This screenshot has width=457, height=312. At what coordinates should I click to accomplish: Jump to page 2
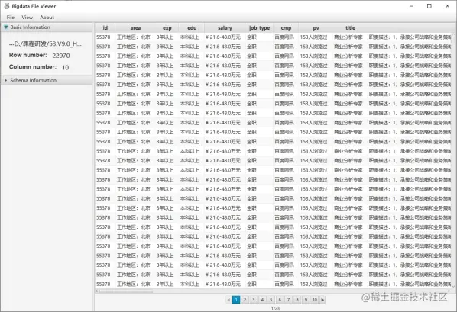pos(245,300)
